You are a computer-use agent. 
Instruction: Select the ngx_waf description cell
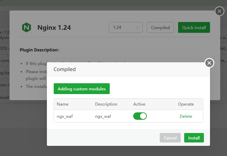tap(103, 116)
